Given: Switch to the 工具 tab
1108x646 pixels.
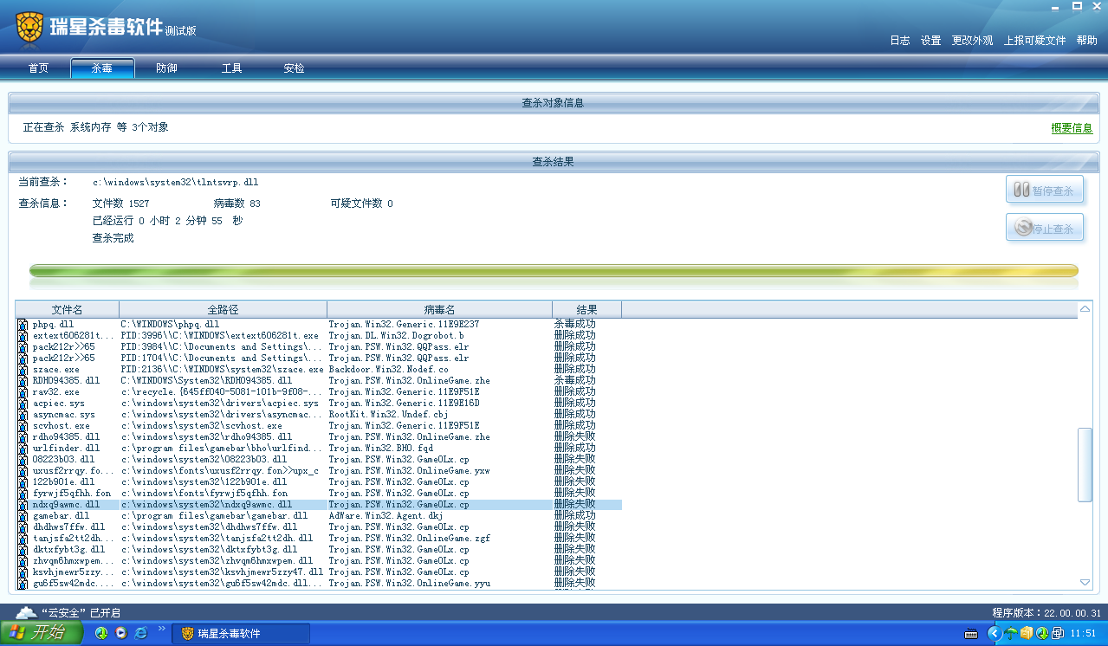Looking at the screenshot, I should (231, 68).
